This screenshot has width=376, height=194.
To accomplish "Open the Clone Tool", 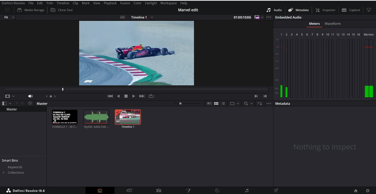I will (x=61, y=10).
